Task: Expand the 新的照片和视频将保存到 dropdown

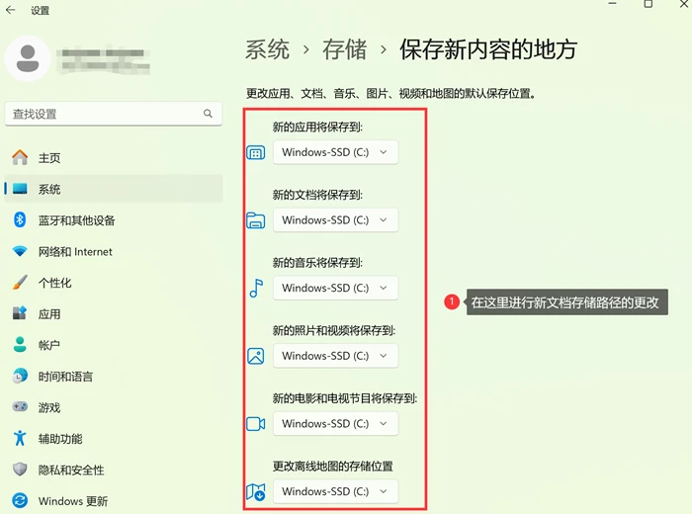Action: point(335,356)
